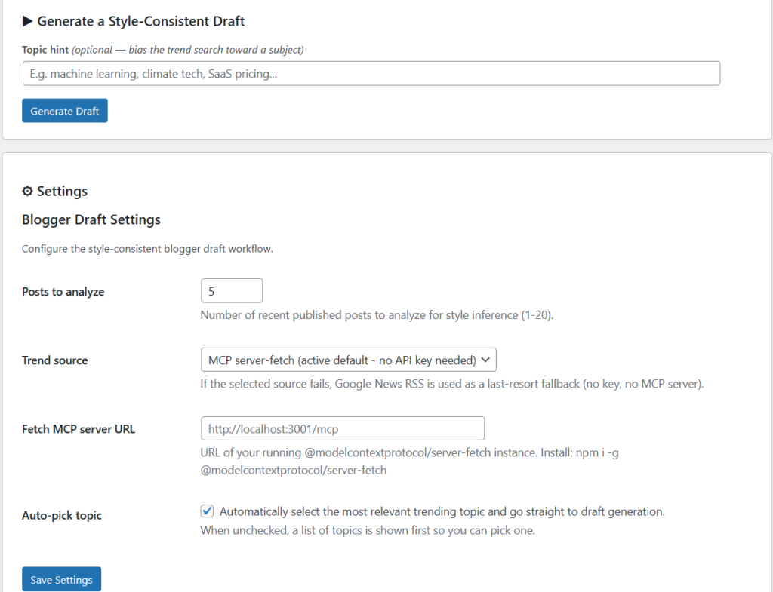Click the triangle icon beside Generate a Style-Consistent Draft

click(x=28, y=21)
